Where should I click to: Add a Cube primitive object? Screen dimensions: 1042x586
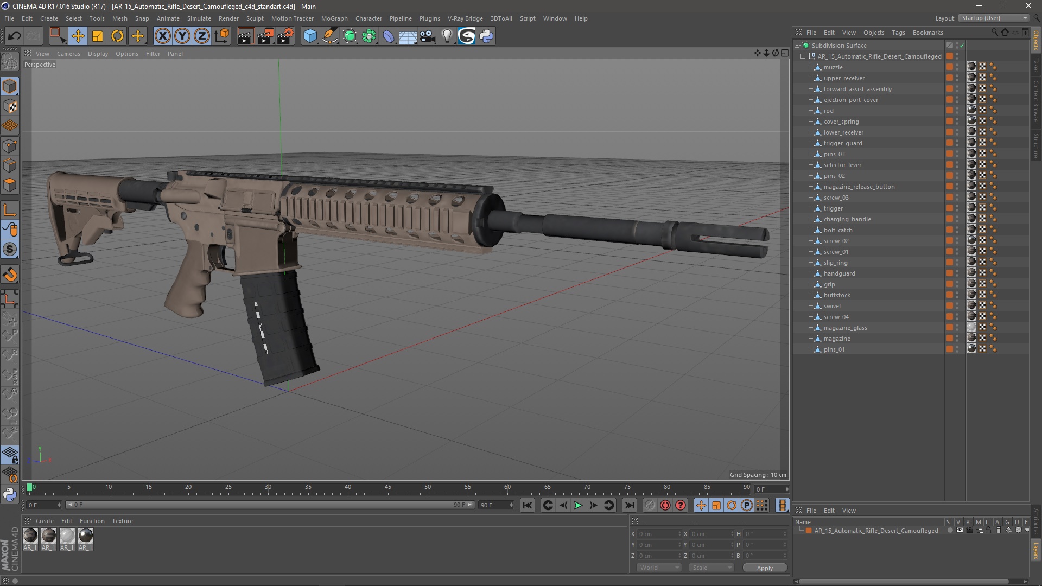pyautogui.click(x=310, y=36)
